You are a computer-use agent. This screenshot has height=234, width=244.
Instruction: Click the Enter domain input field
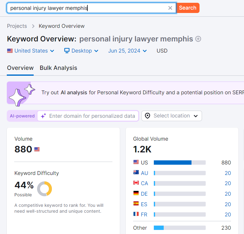[92, 116]
